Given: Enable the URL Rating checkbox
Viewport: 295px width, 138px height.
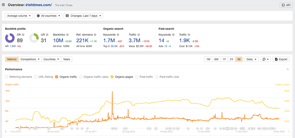Looking at the screenshot, I should pyautogui.click(x=36, y=77).
